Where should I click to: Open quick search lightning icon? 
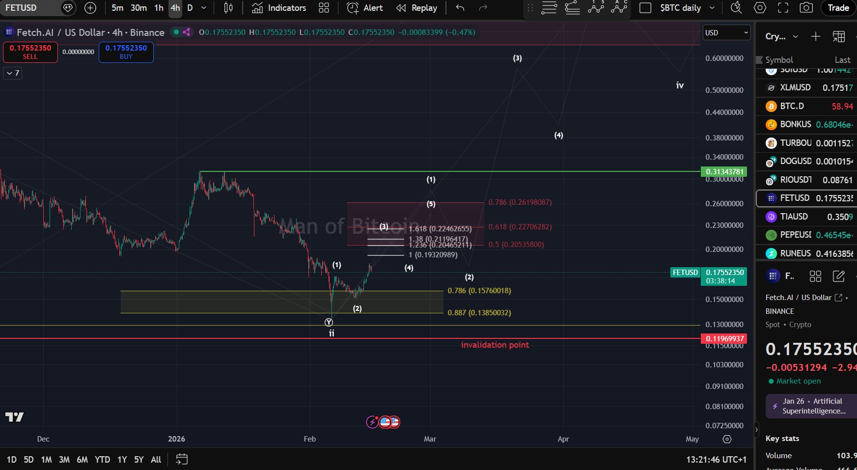pos(736,8)
